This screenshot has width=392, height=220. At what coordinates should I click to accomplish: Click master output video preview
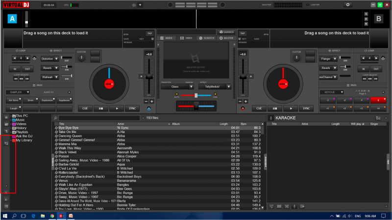[x=196, y=60]
